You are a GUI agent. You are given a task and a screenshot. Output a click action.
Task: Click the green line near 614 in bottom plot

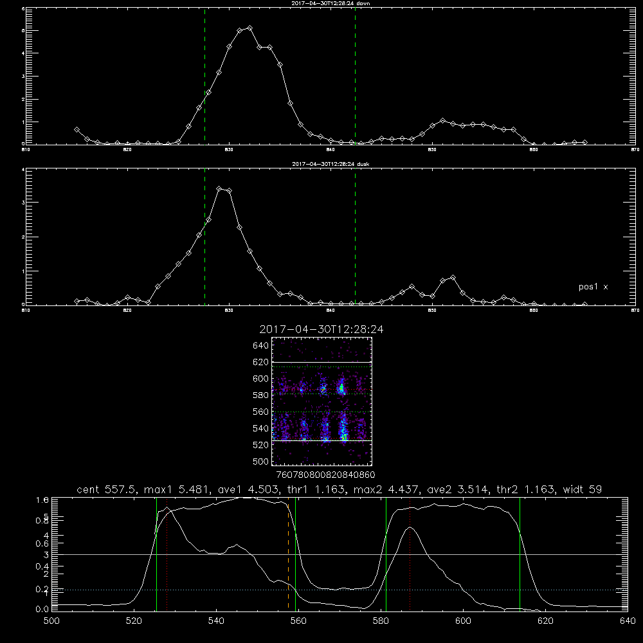click(520, 554)
